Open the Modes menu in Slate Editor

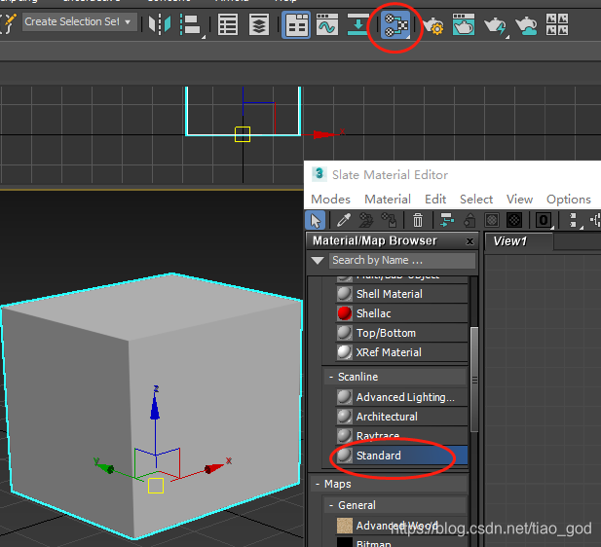tap(330, 200)
